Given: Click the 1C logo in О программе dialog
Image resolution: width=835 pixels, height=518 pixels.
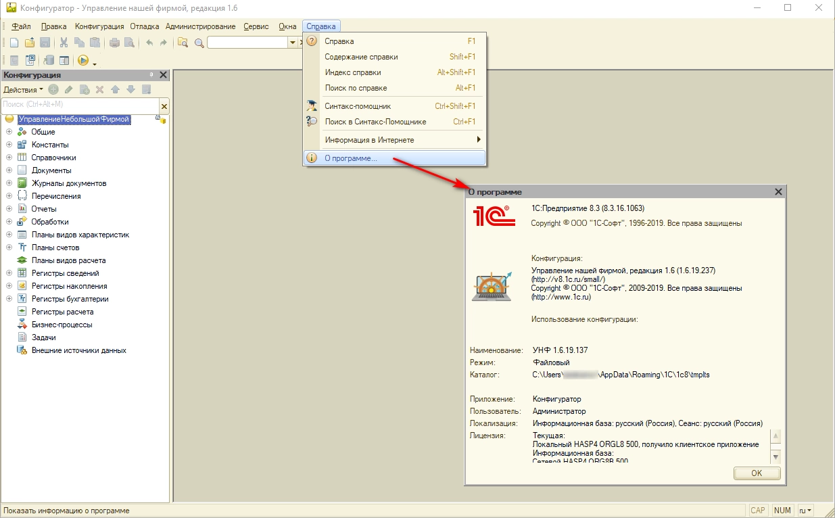Looking at the screenshot, I should click(x=494, y=216).
